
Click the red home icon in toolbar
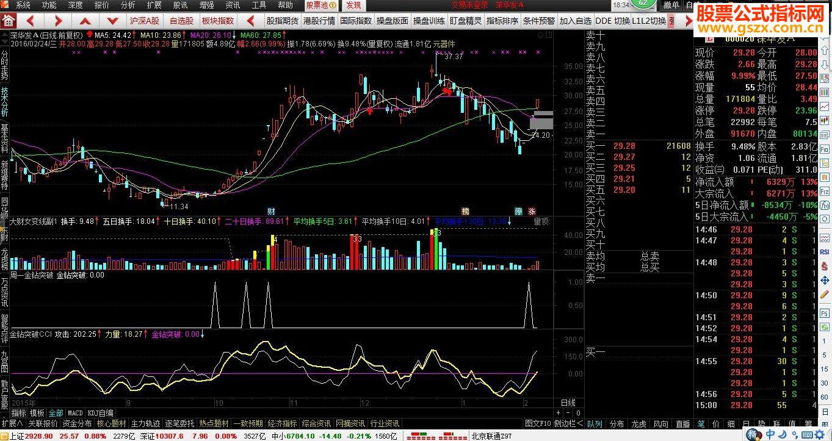pyautogui.click(x=8, y=20)
